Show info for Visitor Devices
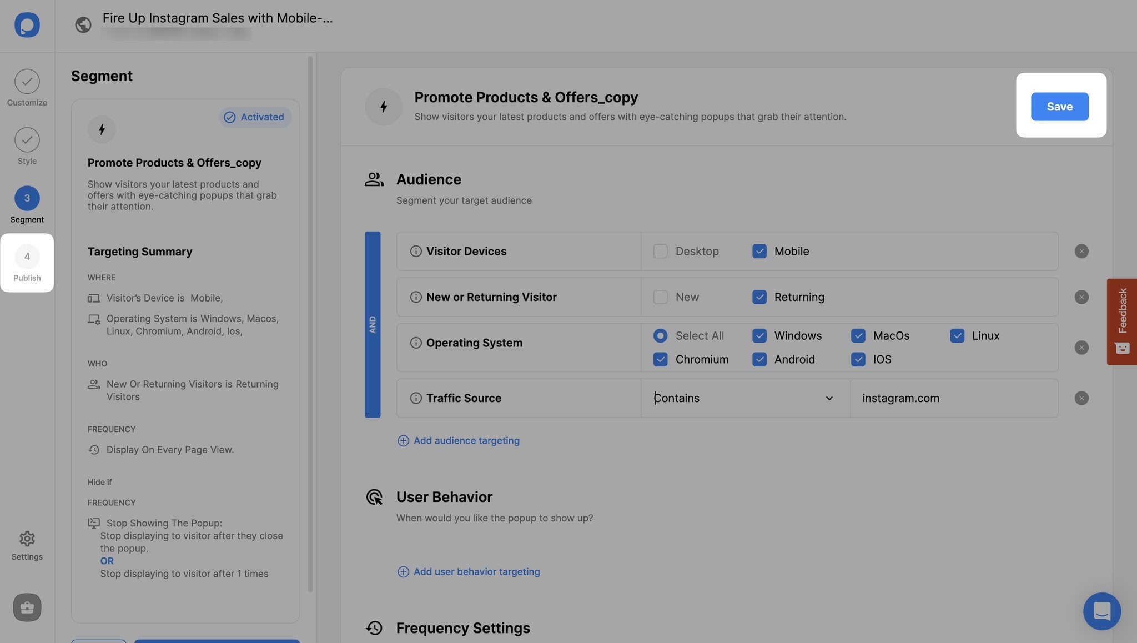 pyautogui.click(x=415, y=251)
